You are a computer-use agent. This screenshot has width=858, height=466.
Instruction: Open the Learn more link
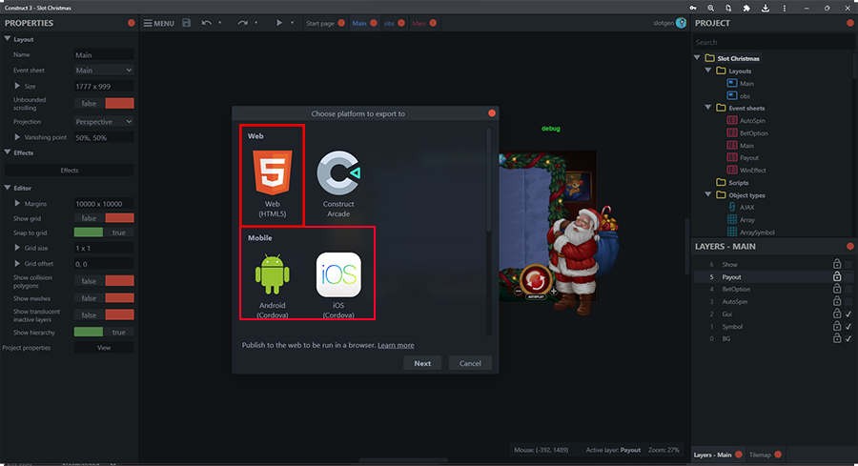point(396,345)
